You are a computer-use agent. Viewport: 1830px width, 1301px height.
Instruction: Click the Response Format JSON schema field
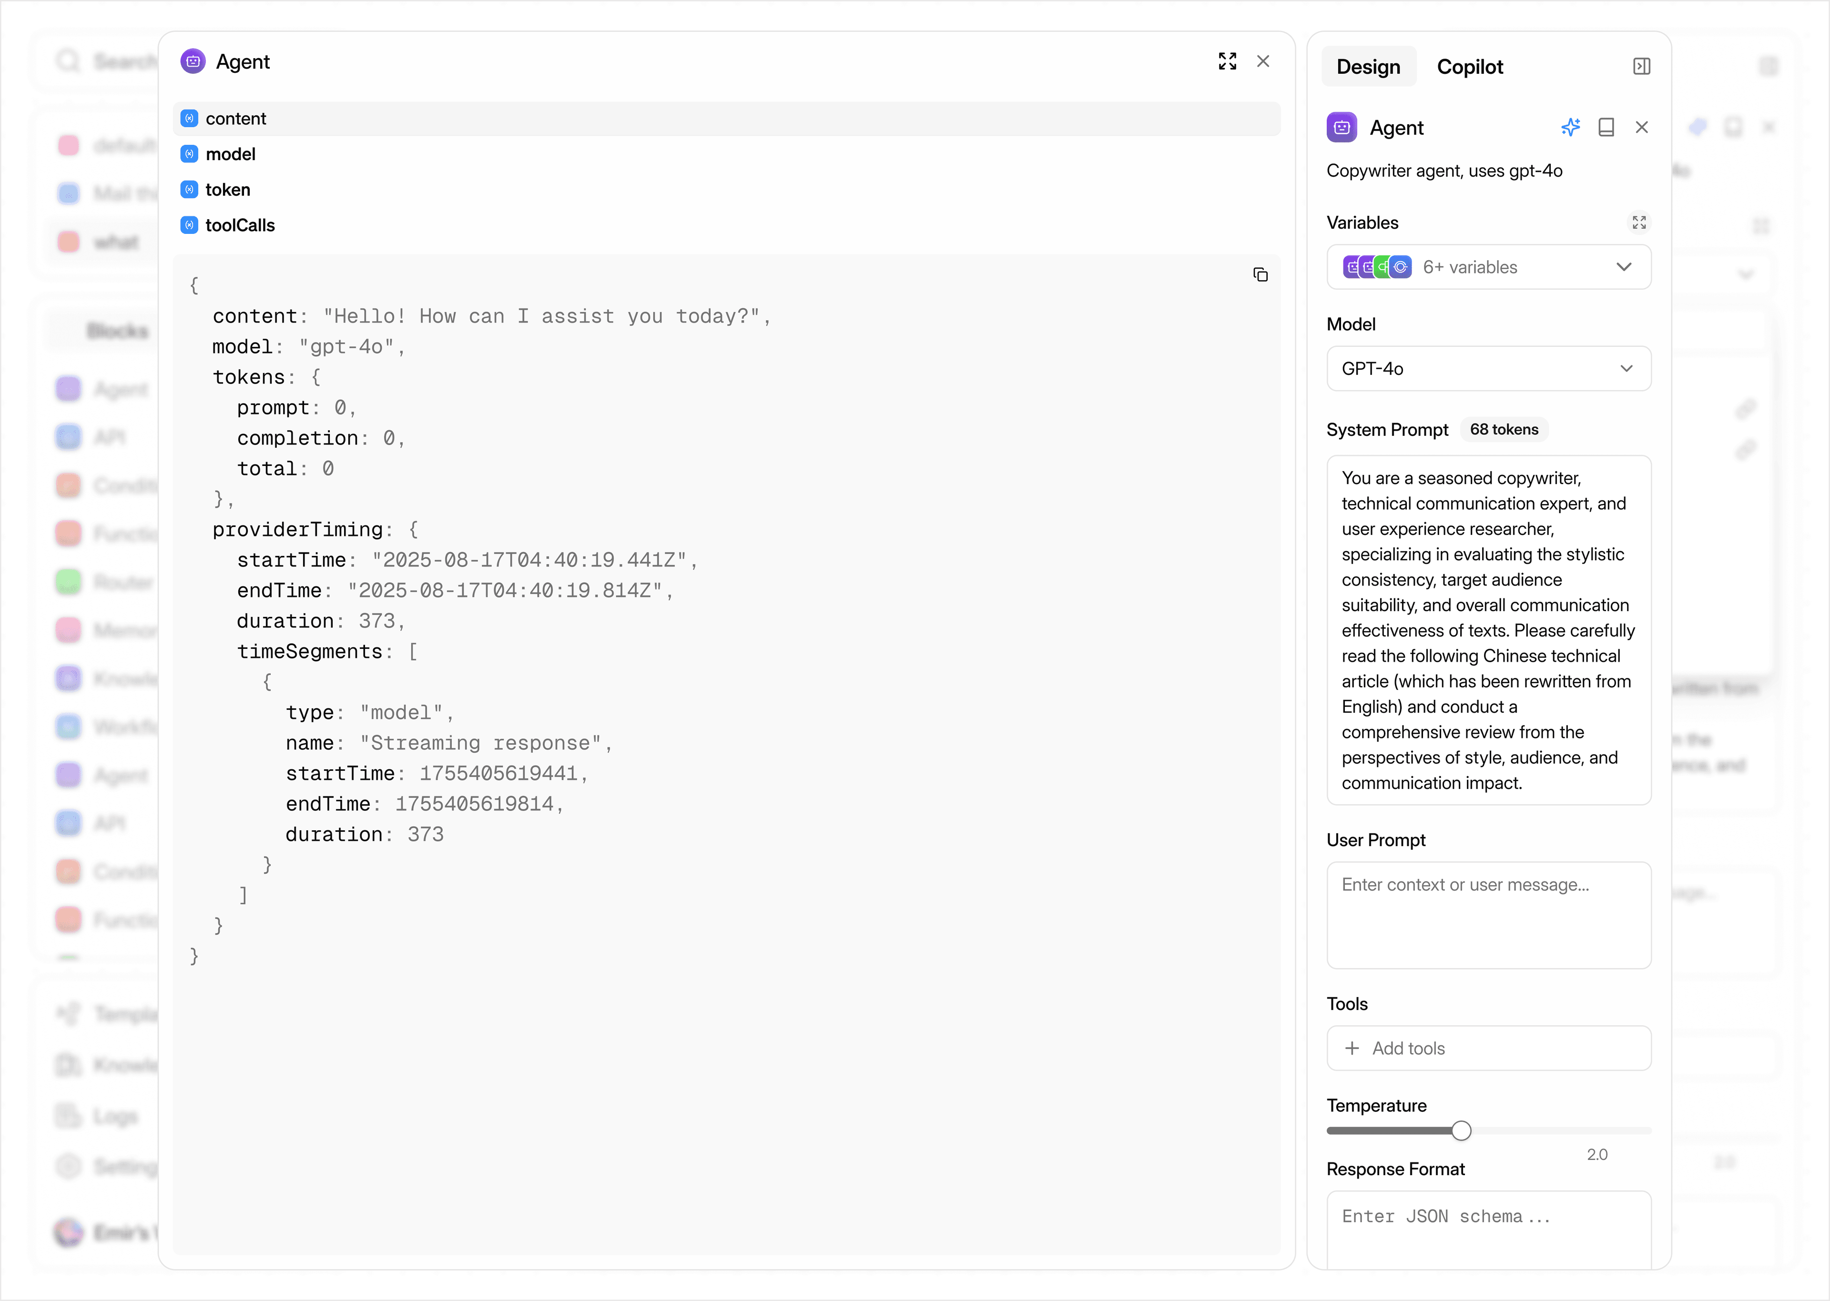1488,1230
